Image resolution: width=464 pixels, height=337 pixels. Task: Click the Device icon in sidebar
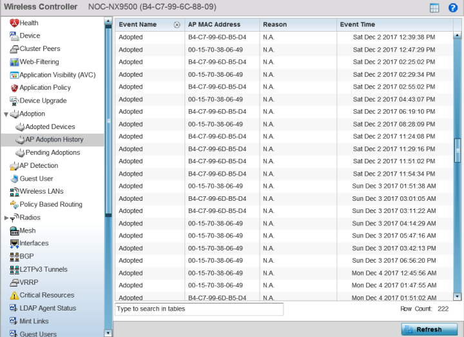[14, 36]
